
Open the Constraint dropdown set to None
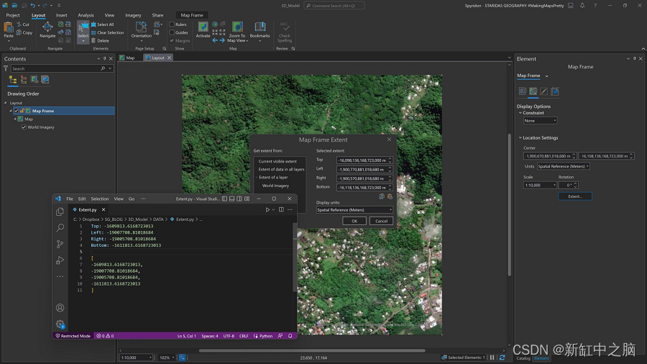point(540,121)
